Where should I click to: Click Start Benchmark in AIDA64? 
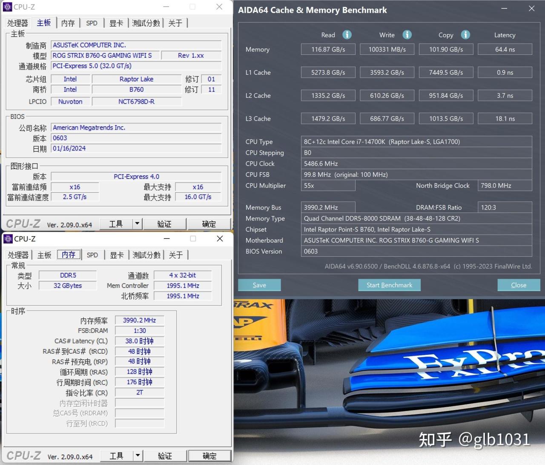pyautogui.click(x=389, y=285)
